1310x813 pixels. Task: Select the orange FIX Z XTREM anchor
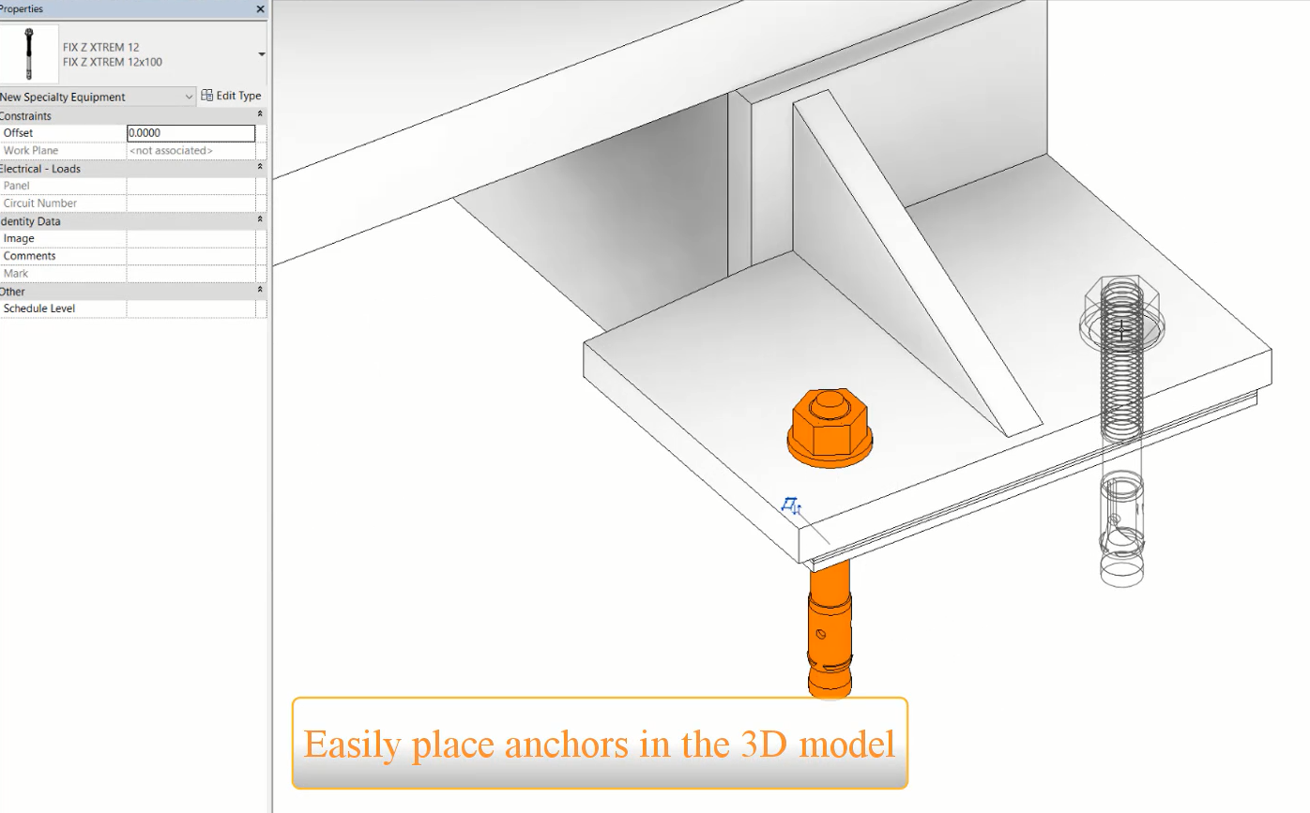point(830,431)
